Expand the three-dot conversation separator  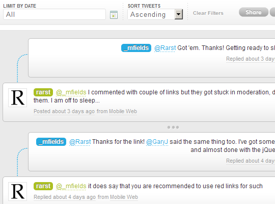point(173,127)
